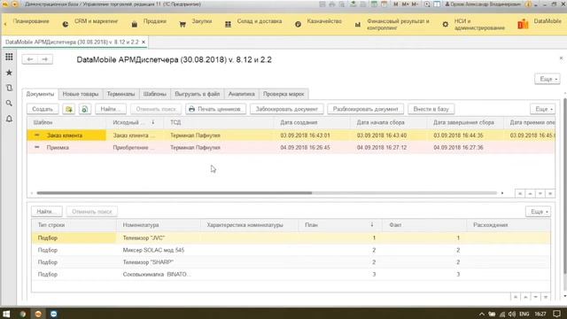Open the blue TeamViewer taskbar icon
Image resolution: width=567 pixels, height=319 pixels.
pyautogui.click(x=54, y=314)
